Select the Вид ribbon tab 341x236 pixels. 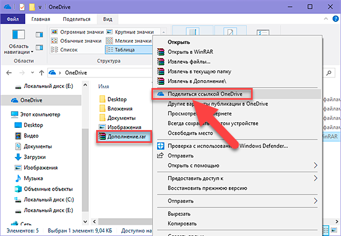[108, 19]
